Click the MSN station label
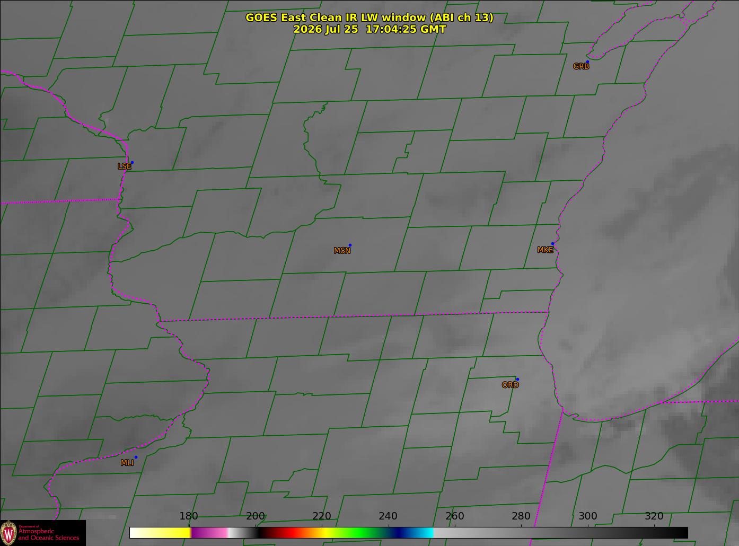 342,251
